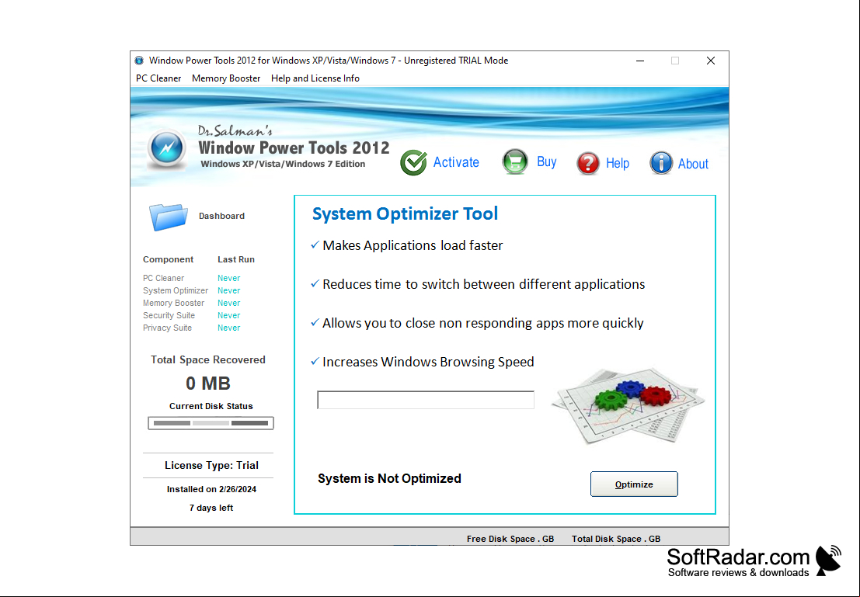
Task: Click the blue info About icon
Action: pyautogui.click(x=661, y=163)
